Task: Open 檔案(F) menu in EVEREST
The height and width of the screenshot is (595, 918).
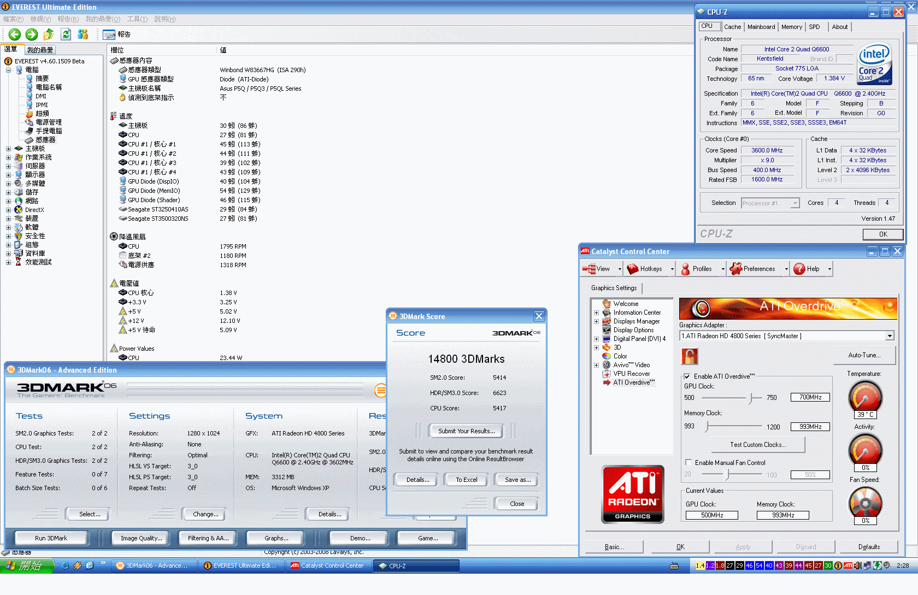Action: (13, 19)
